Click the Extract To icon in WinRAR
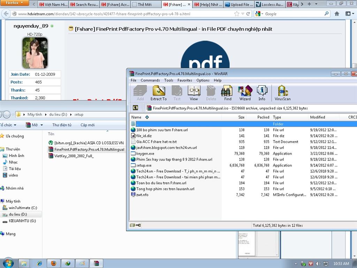The height and width of the screenshot is (268, 357). pyautogui.click(x=159, y=93)
